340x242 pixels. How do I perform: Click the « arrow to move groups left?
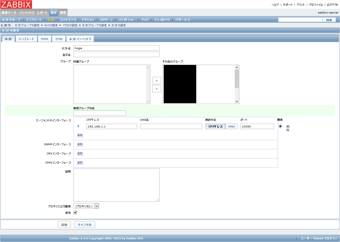point(156,80)
